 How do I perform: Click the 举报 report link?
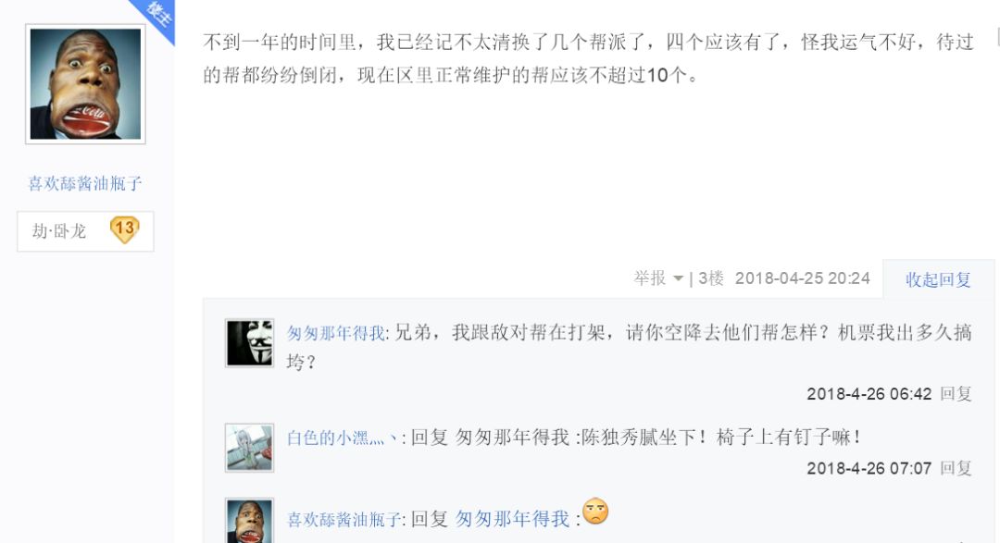(x=650, y=278)
